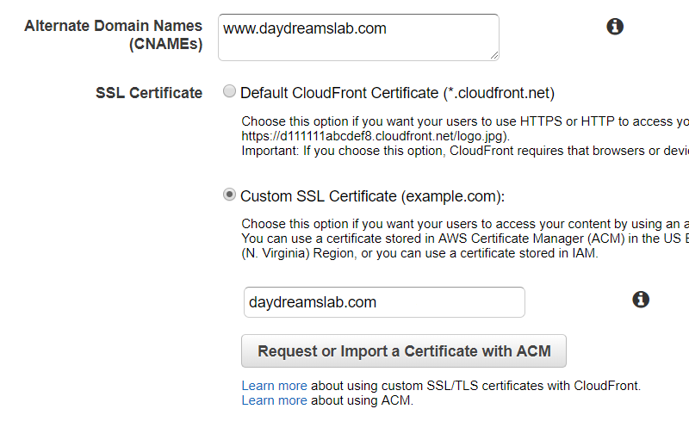Select the Custom SSL Certificate radio button

229,195
